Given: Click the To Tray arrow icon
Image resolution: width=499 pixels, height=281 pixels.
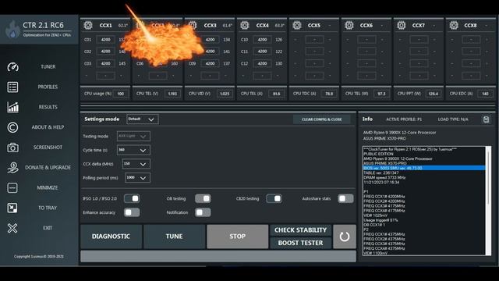Looking at the screenshot, I should (x=12, y=208).
